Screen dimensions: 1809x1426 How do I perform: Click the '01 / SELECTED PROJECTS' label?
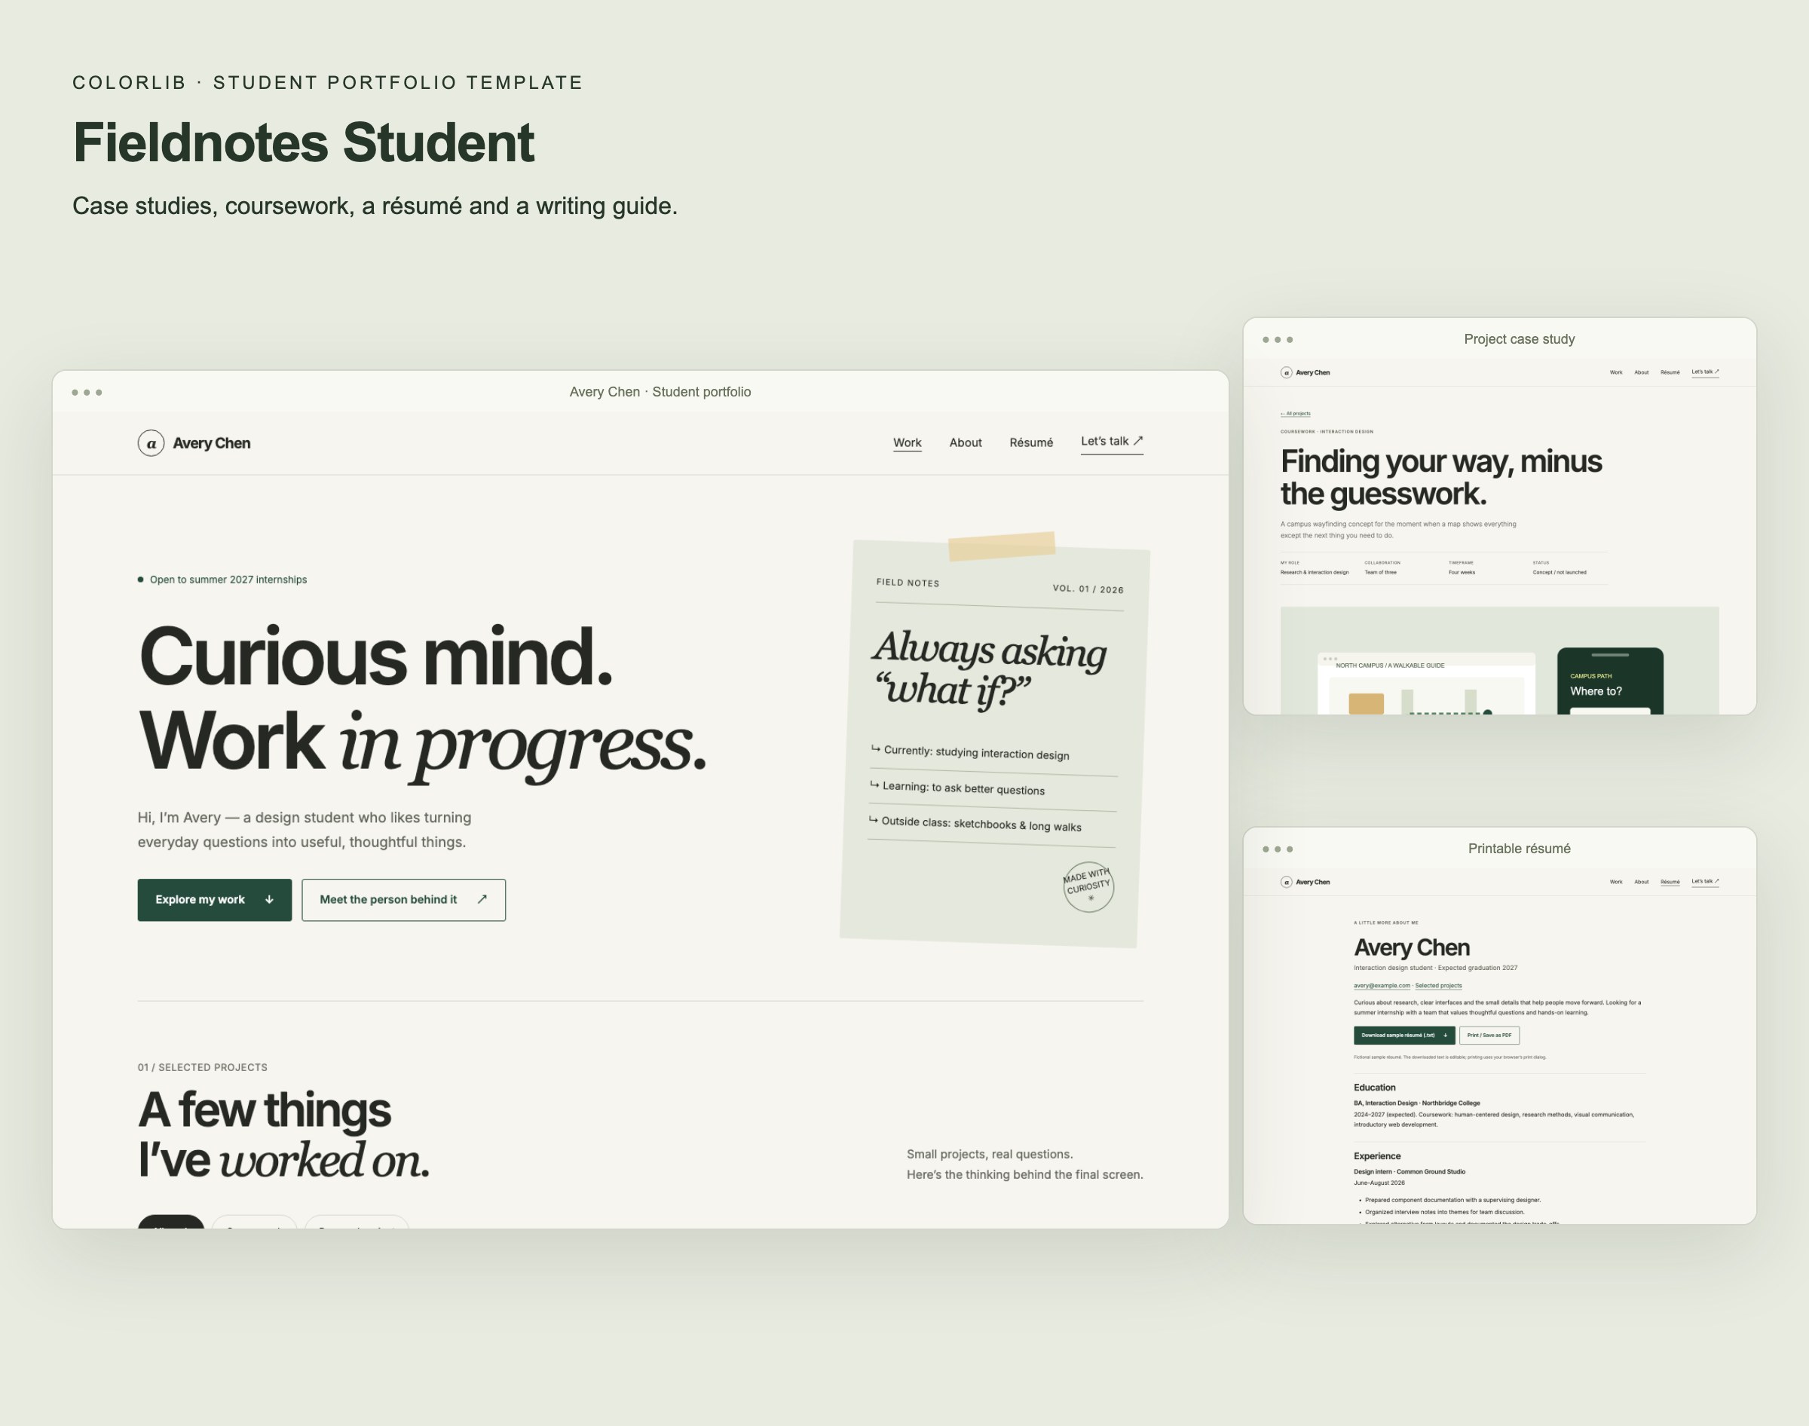pyautogui.click(x=203, y=1068)
